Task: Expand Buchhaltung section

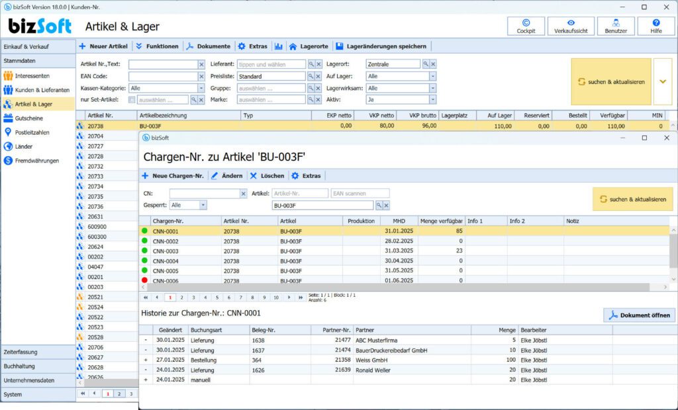Action: click(38, 366)
